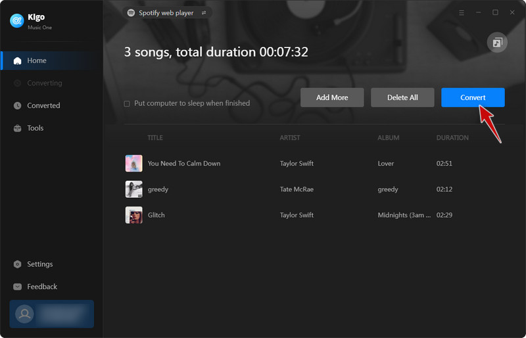Click duration 02:29
Screen dimensions: 526x338
point(444,215)
